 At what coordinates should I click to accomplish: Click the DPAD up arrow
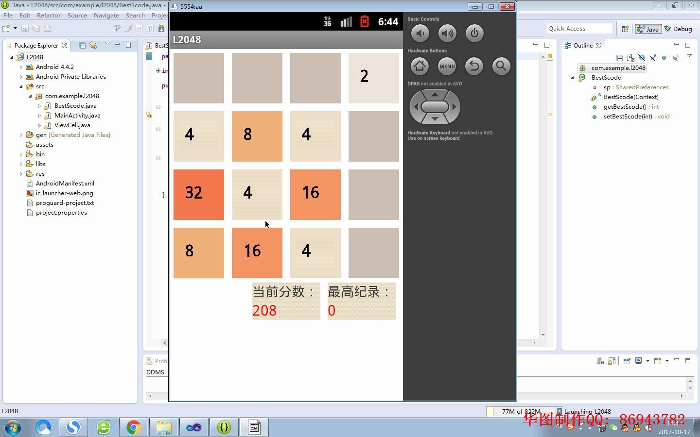pyautogui.click(x=435, y=95)
